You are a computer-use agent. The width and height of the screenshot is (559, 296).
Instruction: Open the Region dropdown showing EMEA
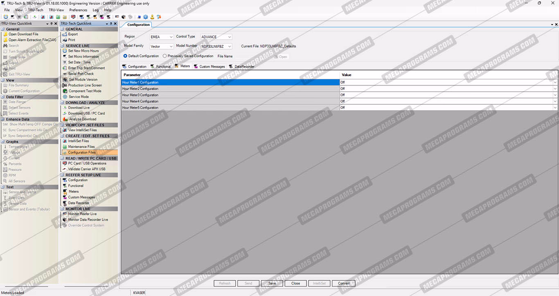coord(162,37)
